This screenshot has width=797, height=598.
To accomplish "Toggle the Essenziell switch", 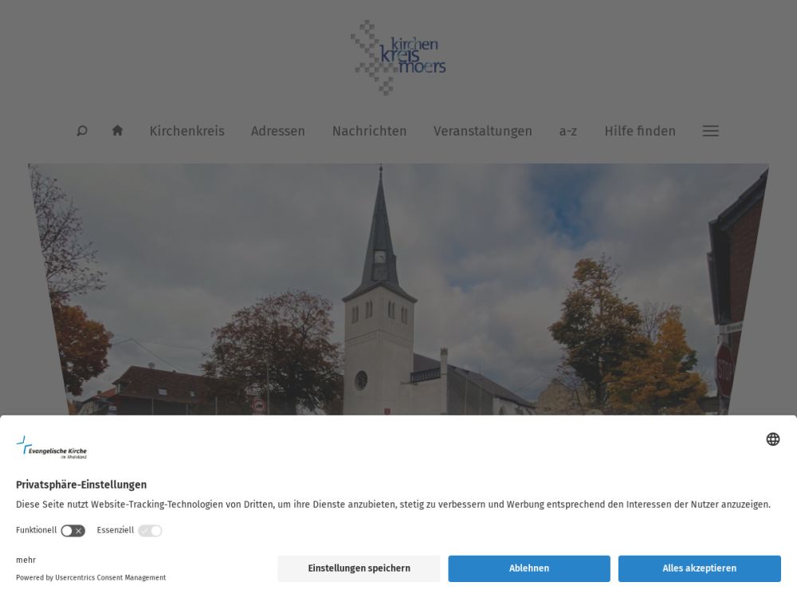I will (151, 531).
